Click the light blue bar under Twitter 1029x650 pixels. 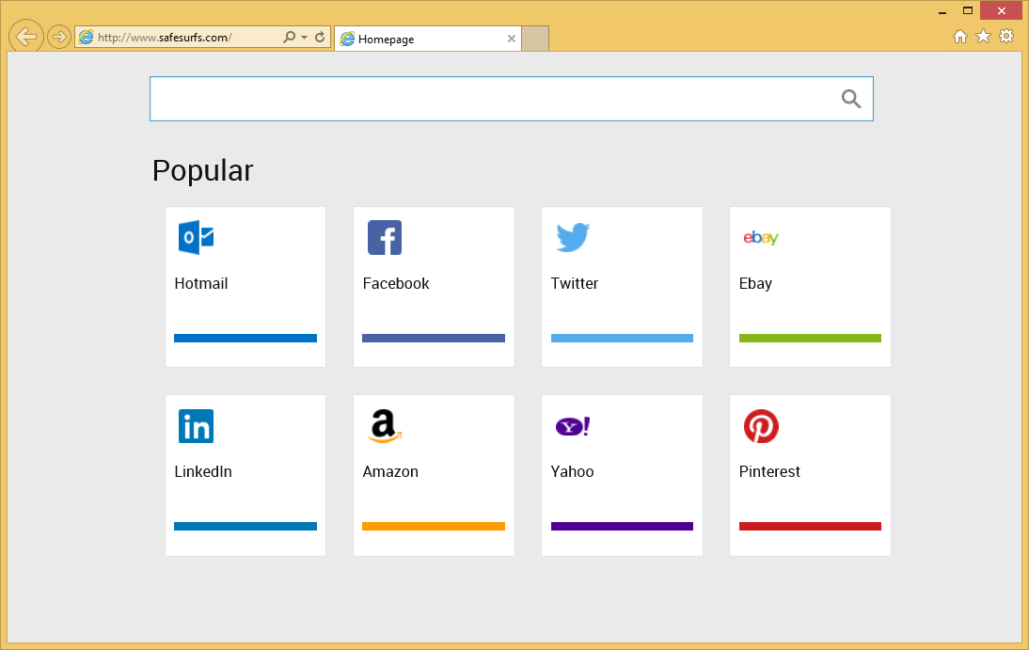(622, 338)
